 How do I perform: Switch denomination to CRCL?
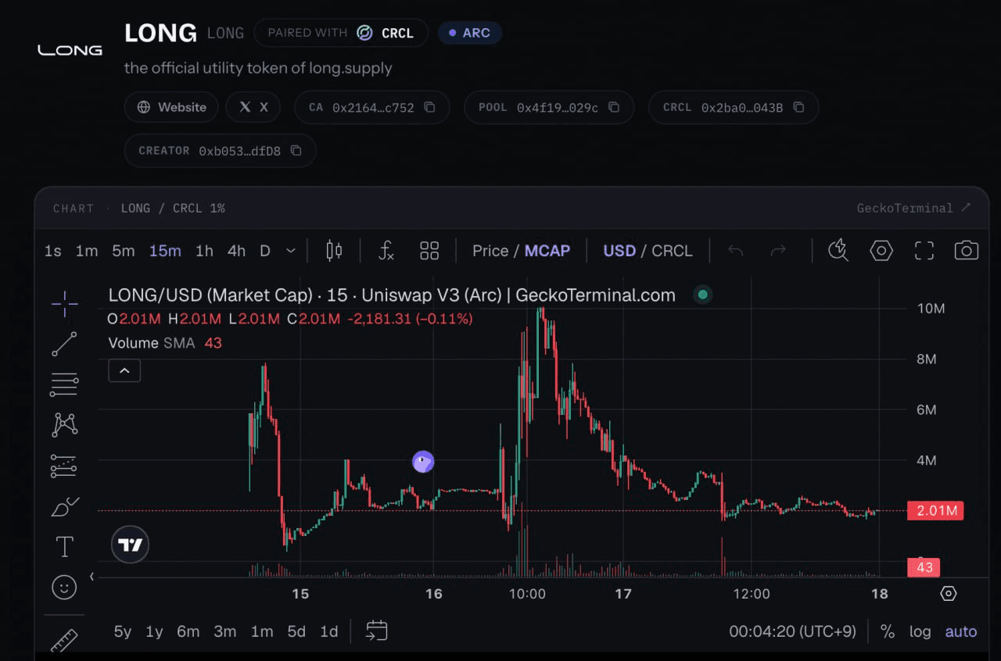(672, 251)
